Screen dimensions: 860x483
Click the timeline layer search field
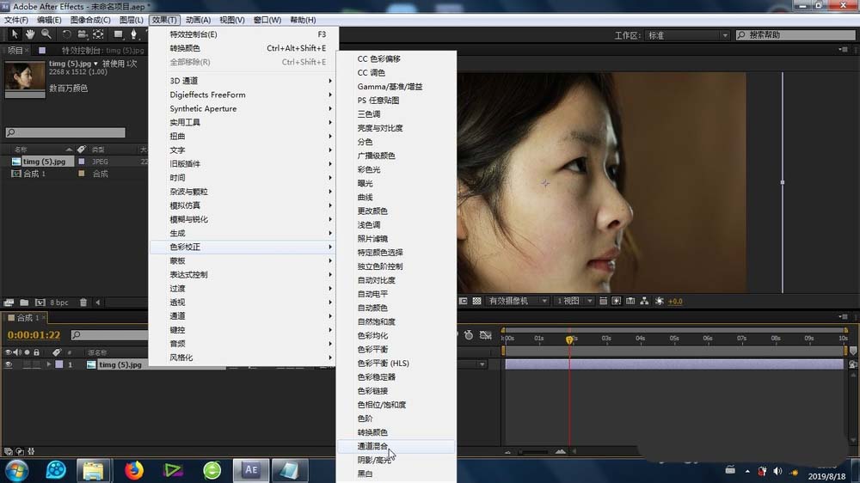coord(110,334)
